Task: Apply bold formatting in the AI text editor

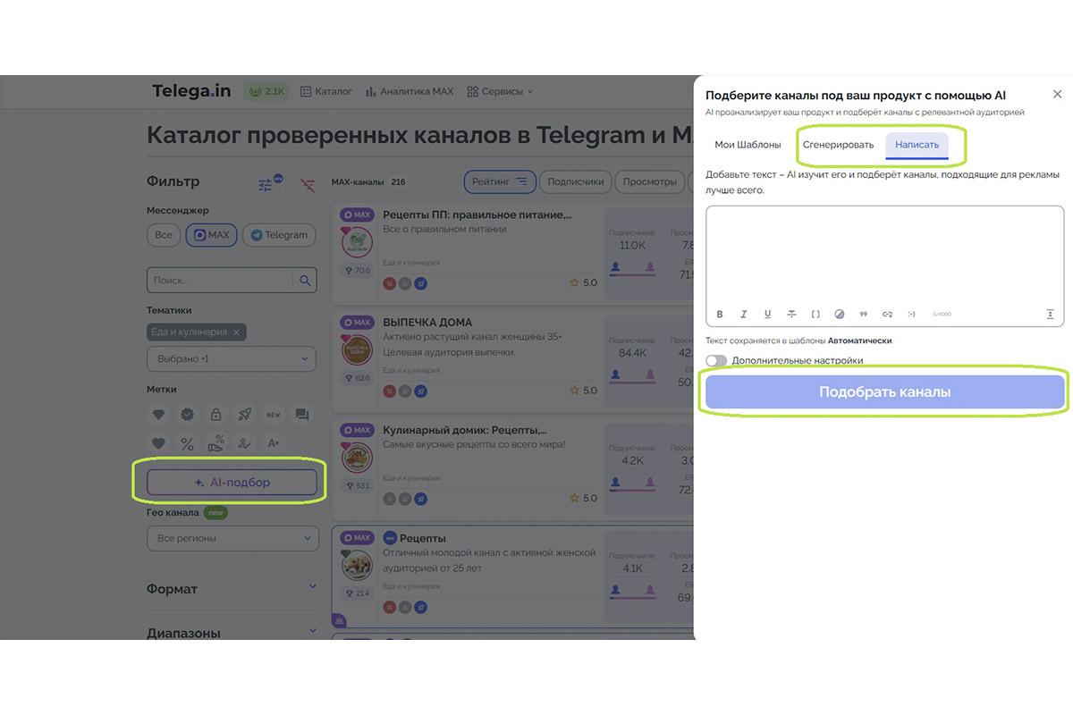Action: click(720, 314)
